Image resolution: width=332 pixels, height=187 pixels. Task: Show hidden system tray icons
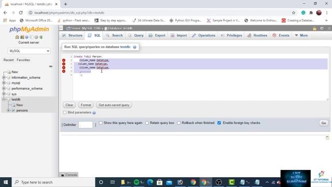(x=267, y=182)
